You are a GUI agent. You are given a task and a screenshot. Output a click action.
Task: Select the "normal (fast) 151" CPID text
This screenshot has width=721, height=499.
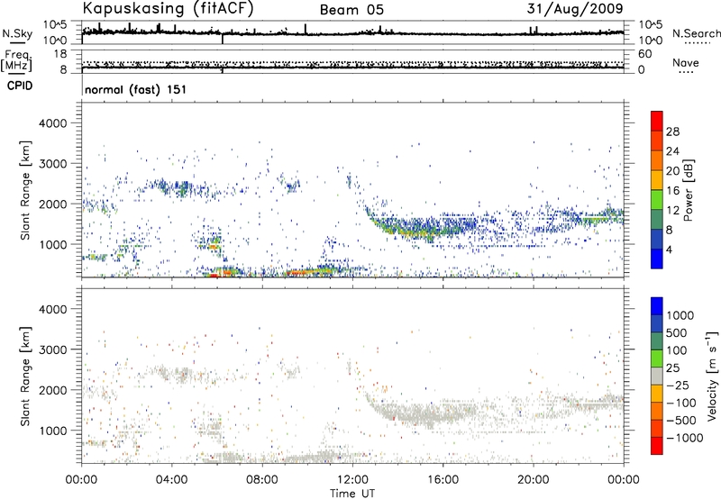click(x=136, y=89)
